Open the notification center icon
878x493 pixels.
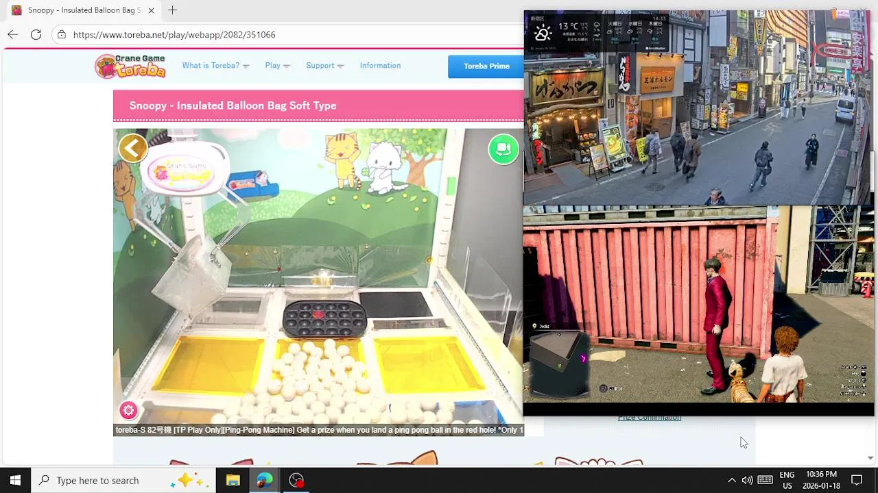pyautogui.click(x=857, y=480)
